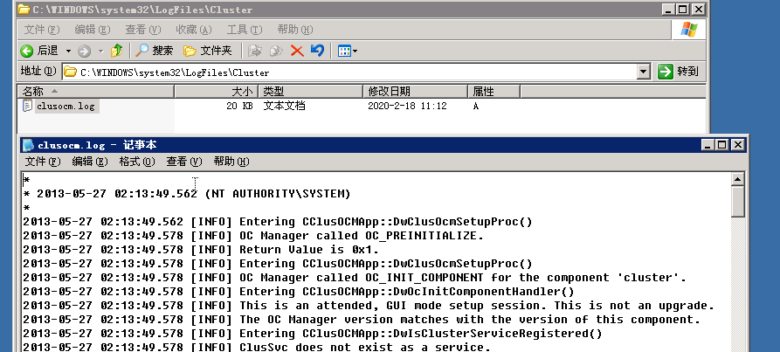This screenshot has height=352, width=780.
Task: Click the blue Undo arrow icon
Action: point(317,50)
